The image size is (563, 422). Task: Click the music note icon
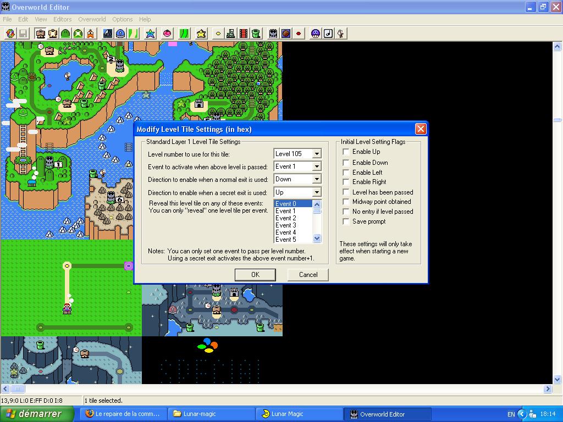point(328,34)
